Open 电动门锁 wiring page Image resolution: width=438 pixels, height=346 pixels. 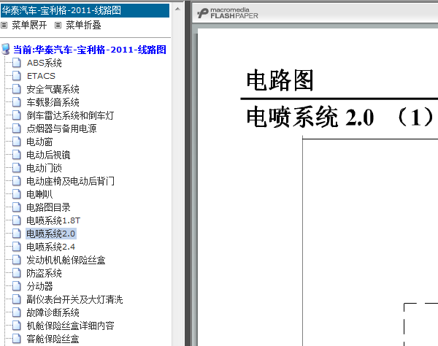44,168
